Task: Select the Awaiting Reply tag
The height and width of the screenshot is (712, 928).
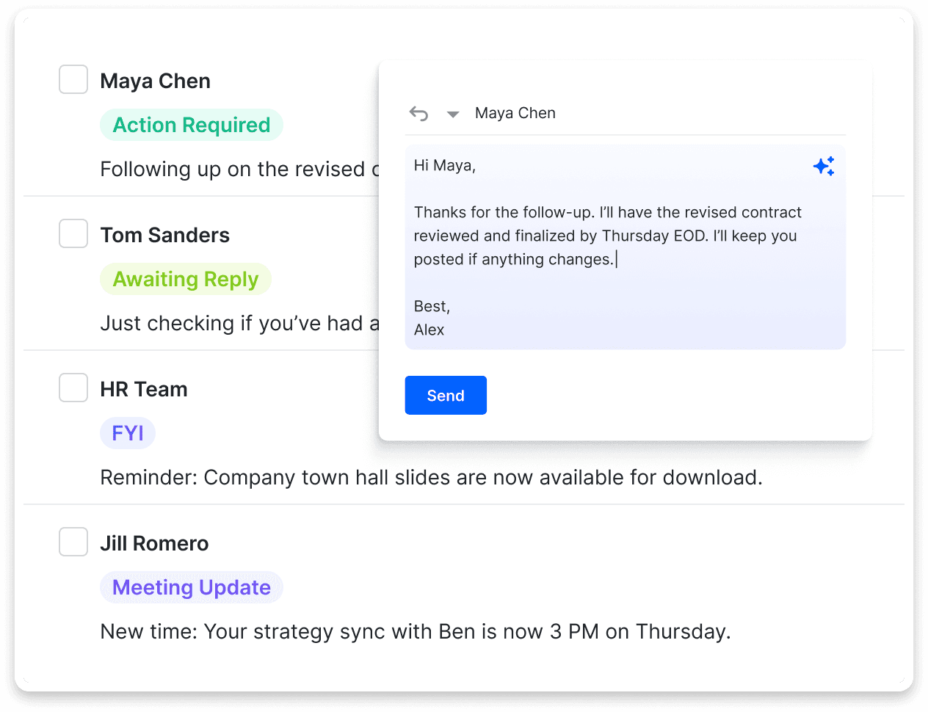Action: click(x=186, y=280)
